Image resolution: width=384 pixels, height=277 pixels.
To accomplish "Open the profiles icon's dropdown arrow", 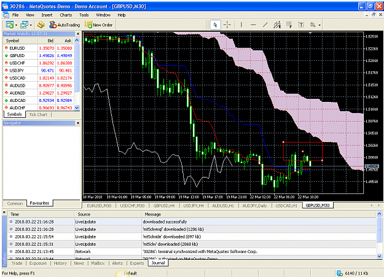I will coord(31,25).
